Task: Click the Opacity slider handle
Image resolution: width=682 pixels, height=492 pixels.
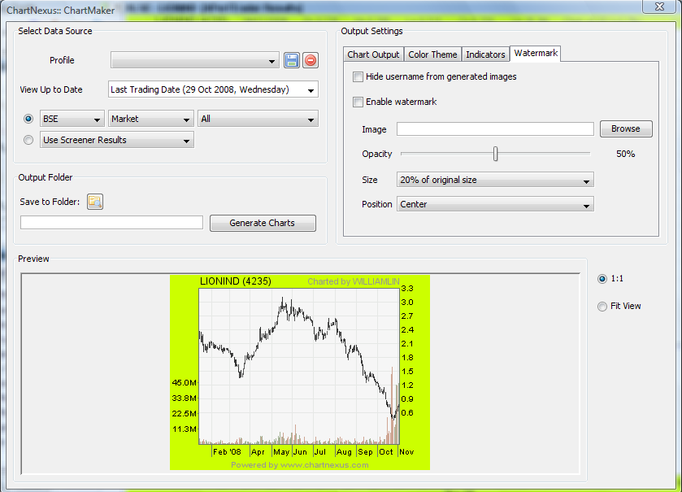Action: [495, 154]
